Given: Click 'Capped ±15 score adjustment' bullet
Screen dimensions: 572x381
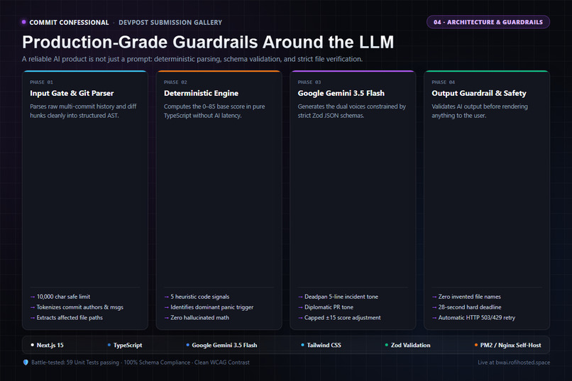Looking at the screenshot, I should click(x=339, y=318).
